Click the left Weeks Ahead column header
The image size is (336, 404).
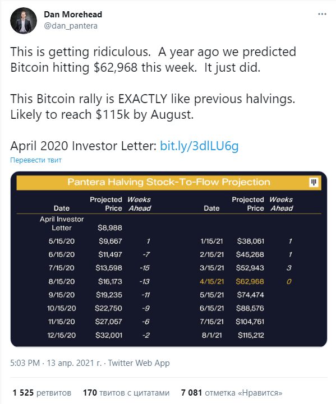point(139,204)
